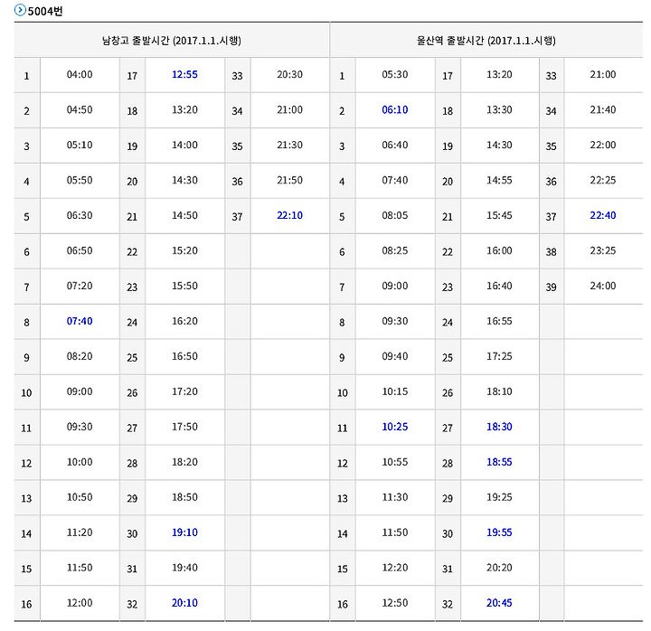Select the 08:25 cell in 울산역 table

395,250
